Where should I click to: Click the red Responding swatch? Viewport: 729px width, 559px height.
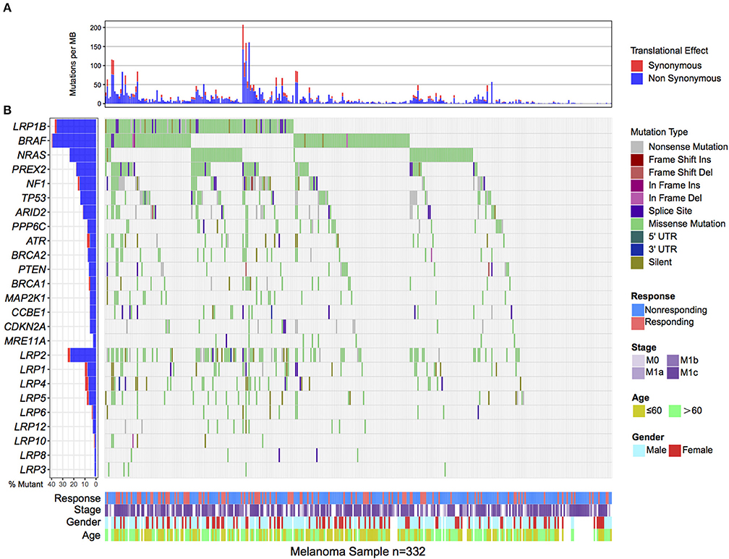638,322
